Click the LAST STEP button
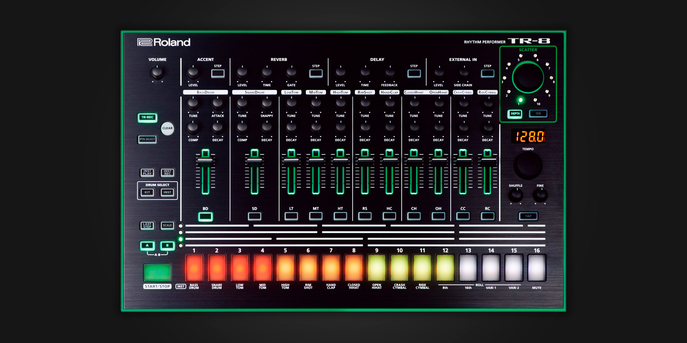Viewport: 687px width, 343px height. pos(147,225)
